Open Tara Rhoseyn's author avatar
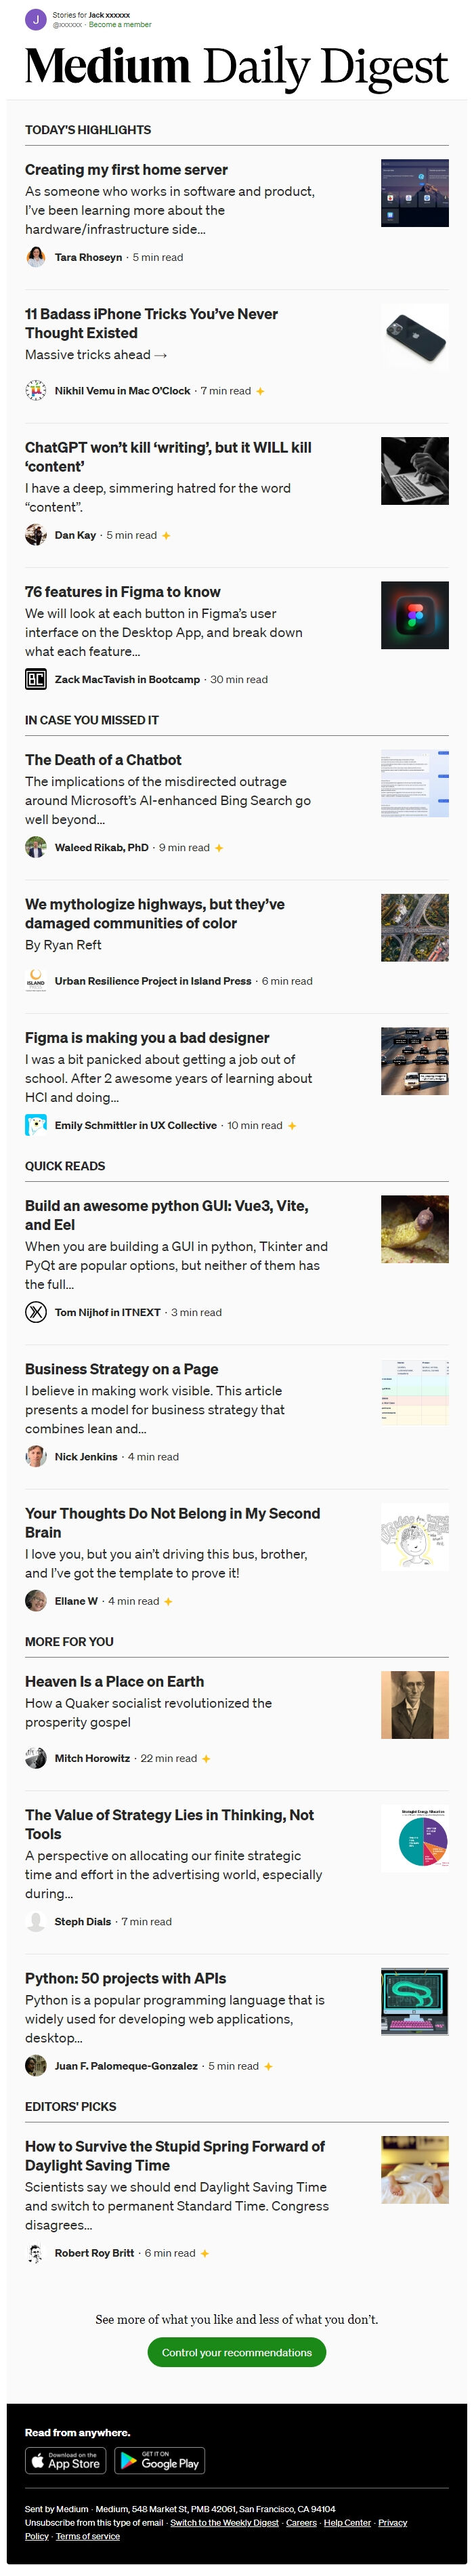This screenshot has width=474, height=2565. tap(36, 257)
